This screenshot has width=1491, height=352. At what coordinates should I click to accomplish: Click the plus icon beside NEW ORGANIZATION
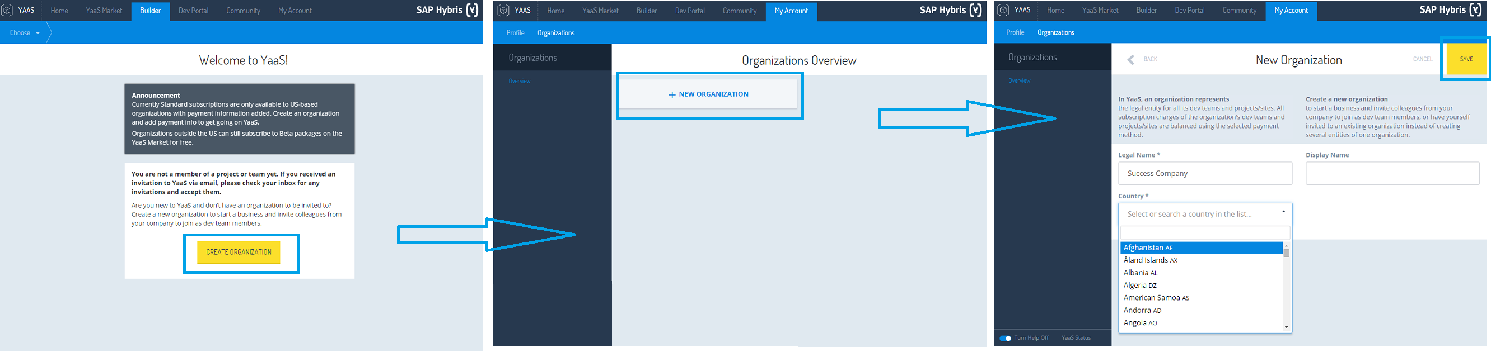point(672,95)
